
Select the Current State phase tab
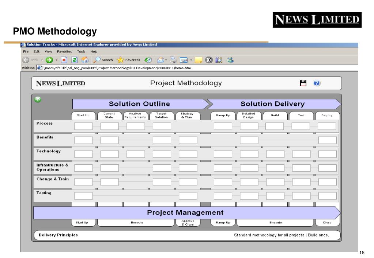pyautogui.click(x=109, y=115)
